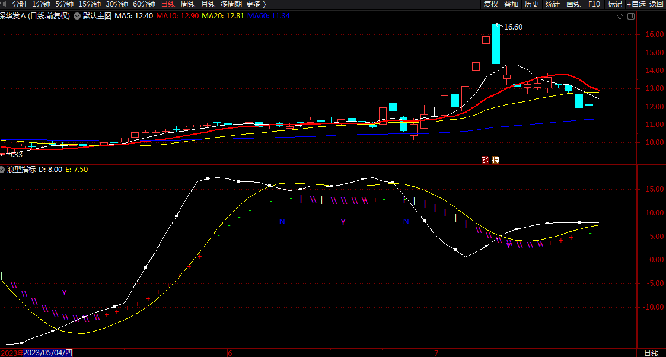Click the MA10: 12.90 label
Viewport: 666px width, 357px height.
point(177,16)
